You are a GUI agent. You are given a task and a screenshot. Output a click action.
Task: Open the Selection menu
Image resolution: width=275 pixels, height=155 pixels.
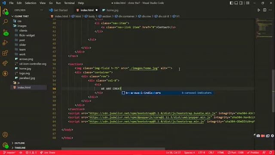31,3
